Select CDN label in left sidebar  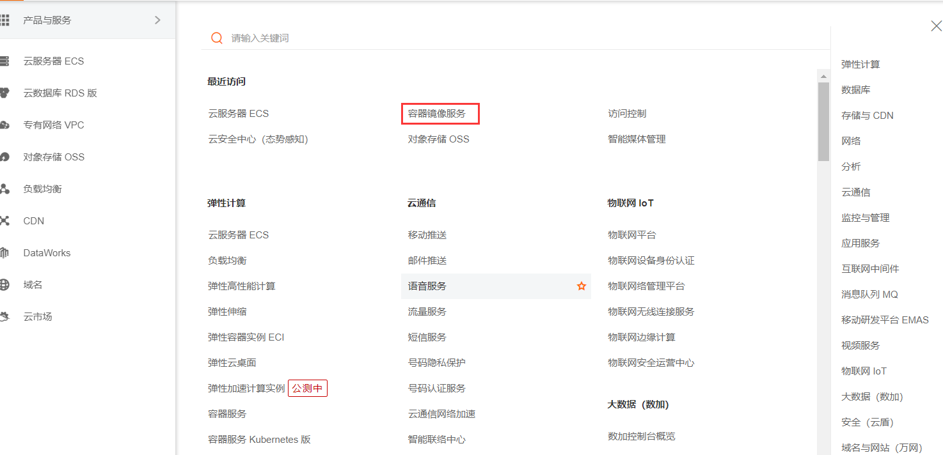(x=34, y=221)
